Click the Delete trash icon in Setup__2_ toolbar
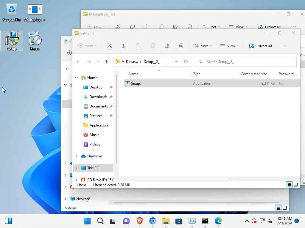Image resolution: width=305 pixels, height=228 pixels. 181,46
